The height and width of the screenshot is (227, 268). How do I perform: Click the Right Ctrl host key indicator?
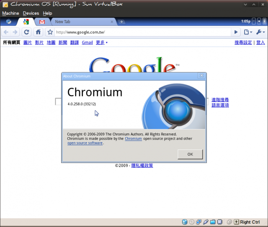coord(247,222)
